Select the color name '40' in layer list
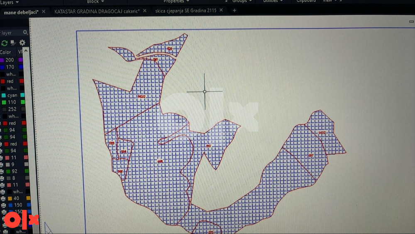This screenshot has width=415, height=234. [16, 198]
